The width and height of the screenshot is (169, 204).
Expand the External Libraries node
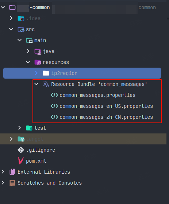3,172
